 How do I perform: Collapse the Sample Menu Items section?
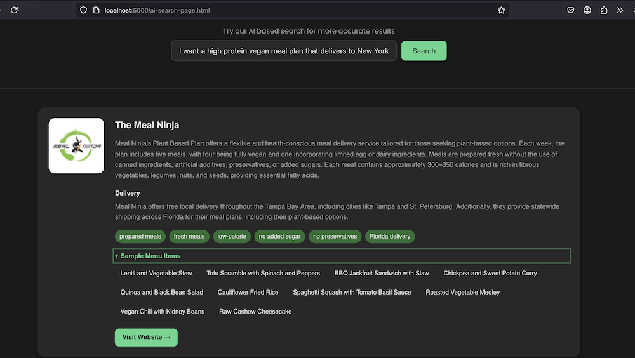point(342,256)
